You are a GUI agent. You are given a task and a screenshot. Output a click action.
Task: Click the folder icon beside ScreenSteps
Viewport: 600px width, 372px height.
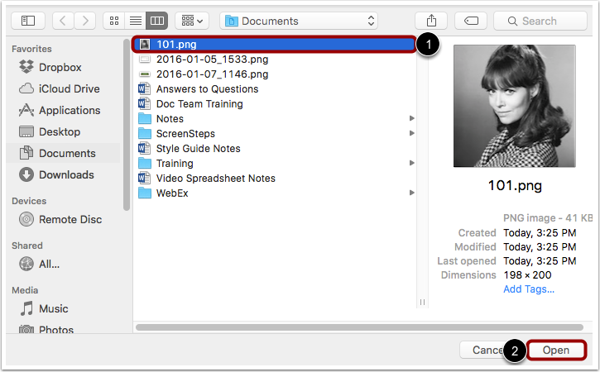coord(144,133)
